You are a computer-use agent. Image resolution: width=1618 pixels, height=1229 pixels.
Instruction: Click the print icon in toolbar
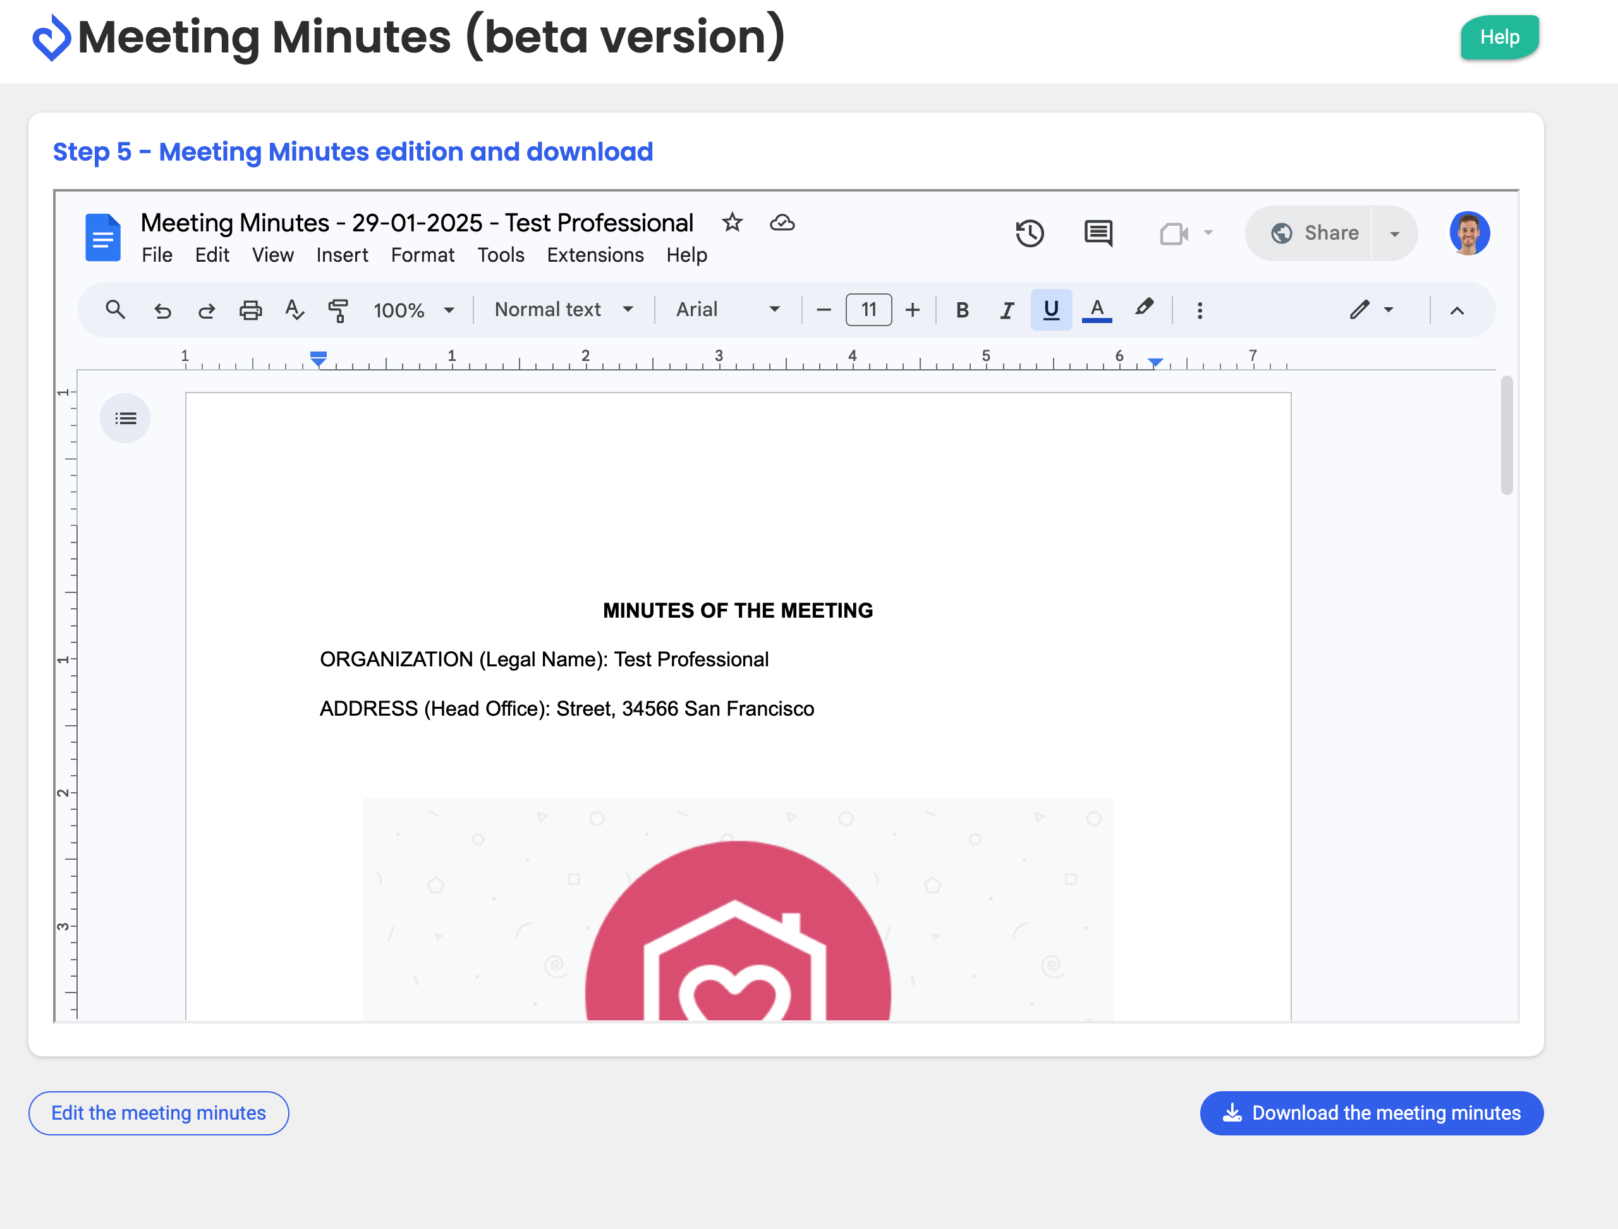tap(250, 310)
